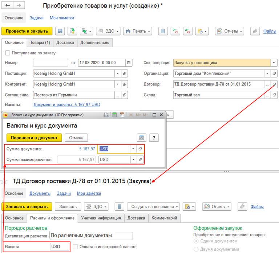279x253 pixels.
Task: Switch to the Товары (1) tab
Action: [x=40, y=43]
